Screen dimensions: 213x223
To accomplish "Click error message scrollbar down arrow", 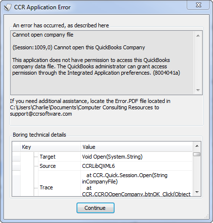I will point(198,90).
